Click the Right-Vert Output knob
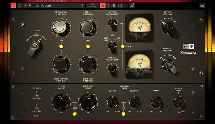215x124 pixels. click(88, 102)
